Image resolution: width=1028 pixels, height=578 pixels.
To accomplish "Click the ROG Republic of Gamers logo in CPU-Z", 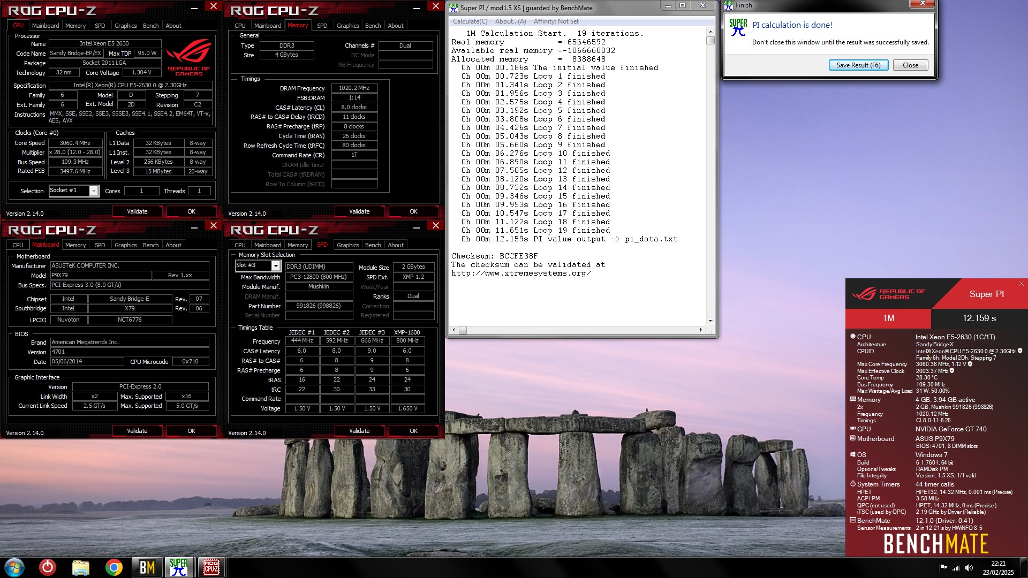I will pos(188,56).
